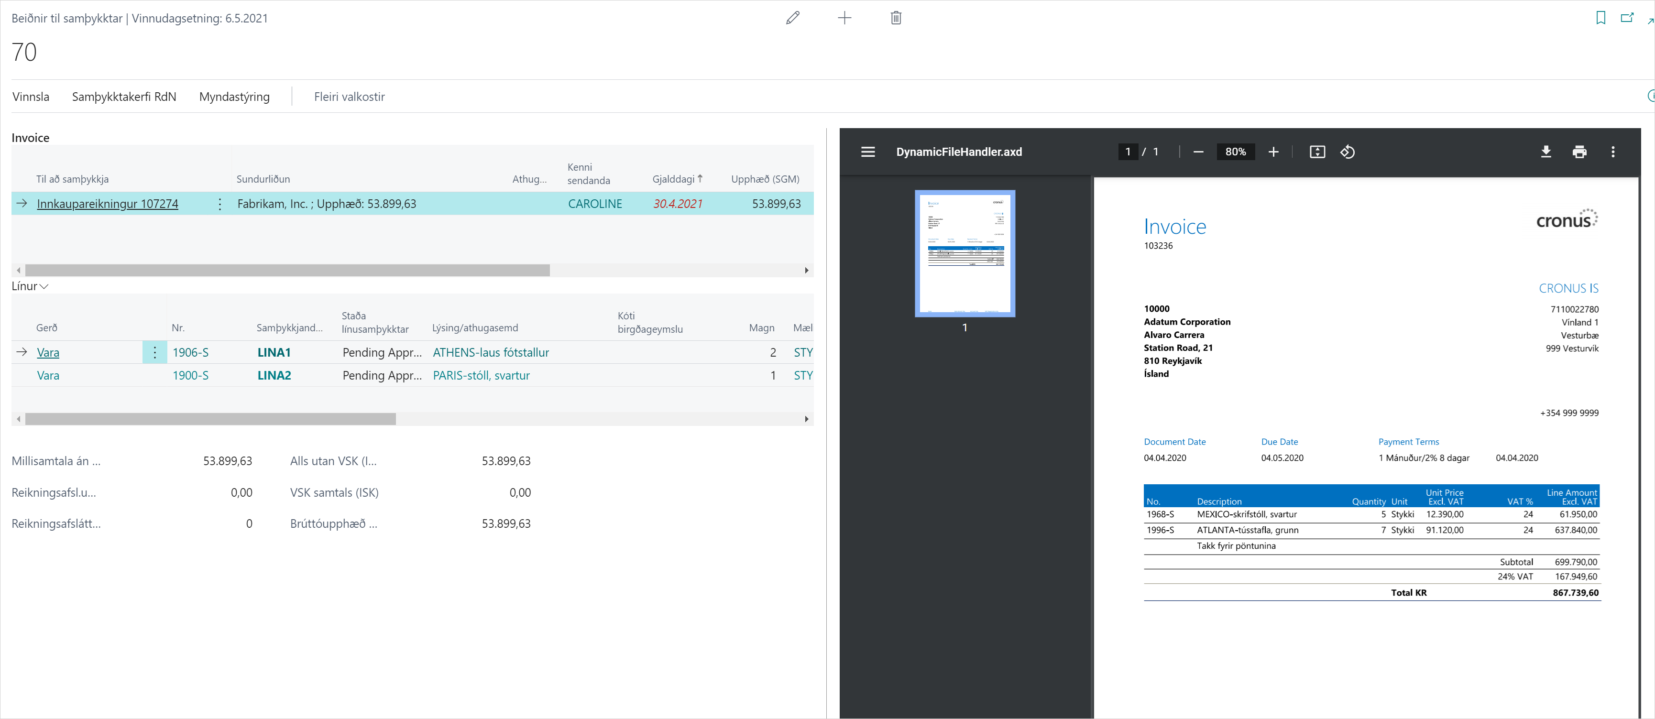Click the trash delete icon
The width and height of the screenshot is (1655, 719).
[x=896, y=18]
